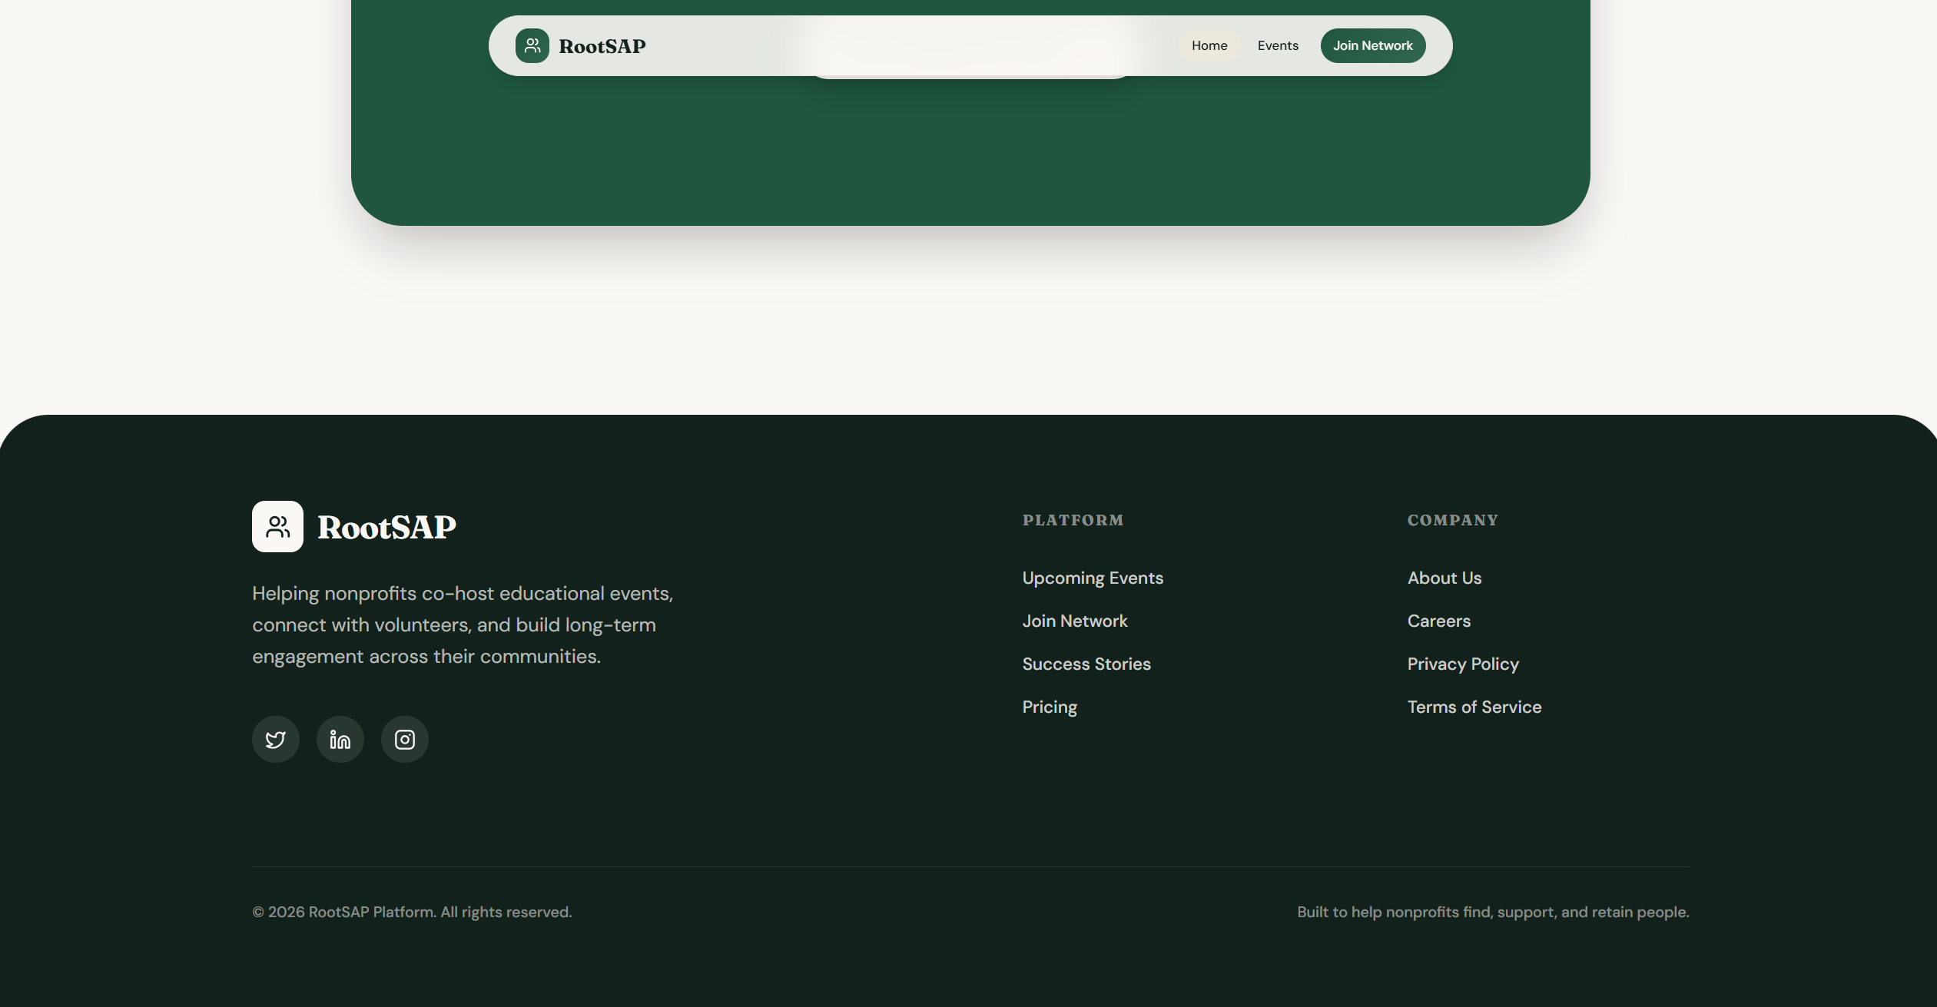Image resolution: width=1937 pixels, height=1007 pixels.
Task: Click the Twitter bird icon in footer
Action: [276, 740]
